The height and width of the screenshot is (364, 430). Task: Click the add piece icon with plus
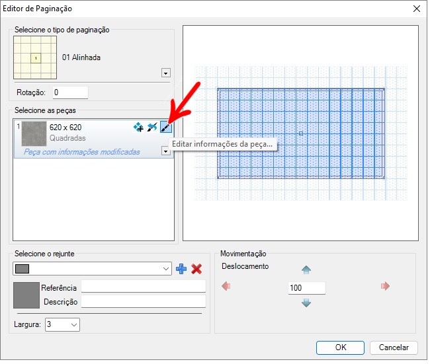coord(138,127)
